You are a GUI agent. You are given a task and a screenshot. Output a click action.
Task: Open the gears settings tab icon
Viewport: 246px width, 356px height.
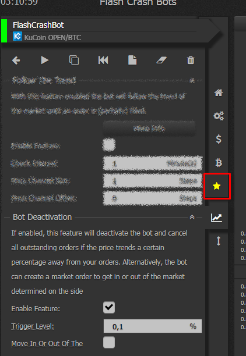(x=219, y=116)
